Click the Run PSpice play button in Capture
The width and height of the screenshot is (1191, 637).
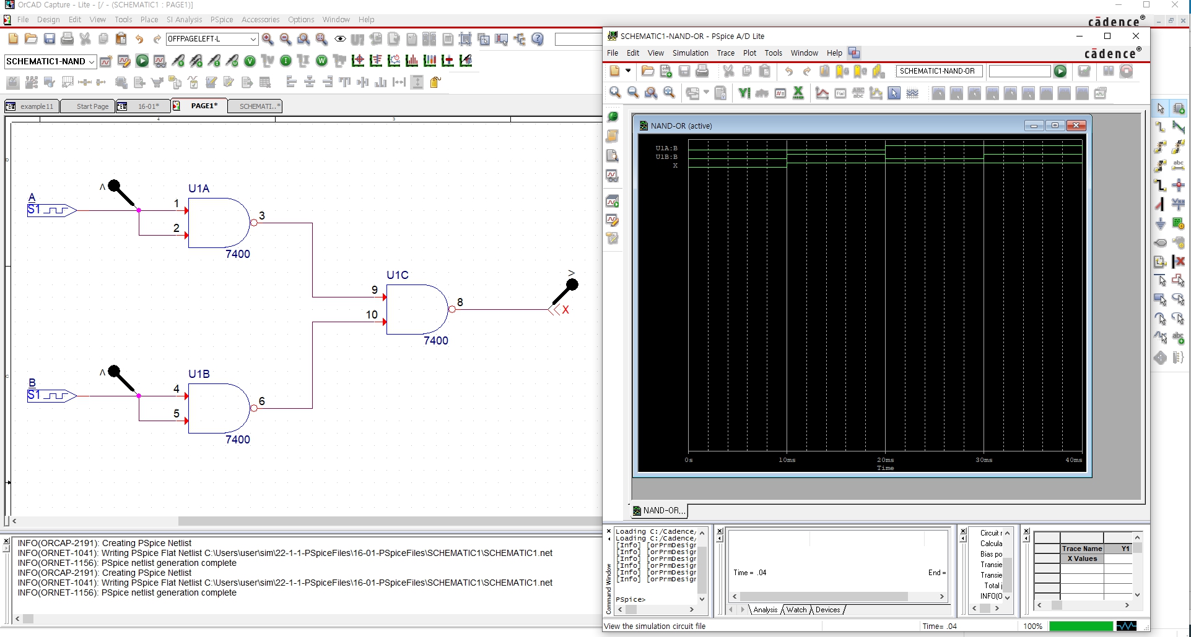click(142, 61)
